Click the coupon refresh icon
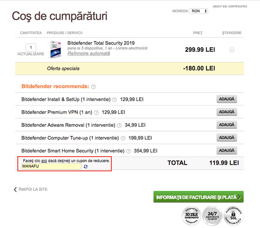The image size is (260, 228). [x=85, y=167]
